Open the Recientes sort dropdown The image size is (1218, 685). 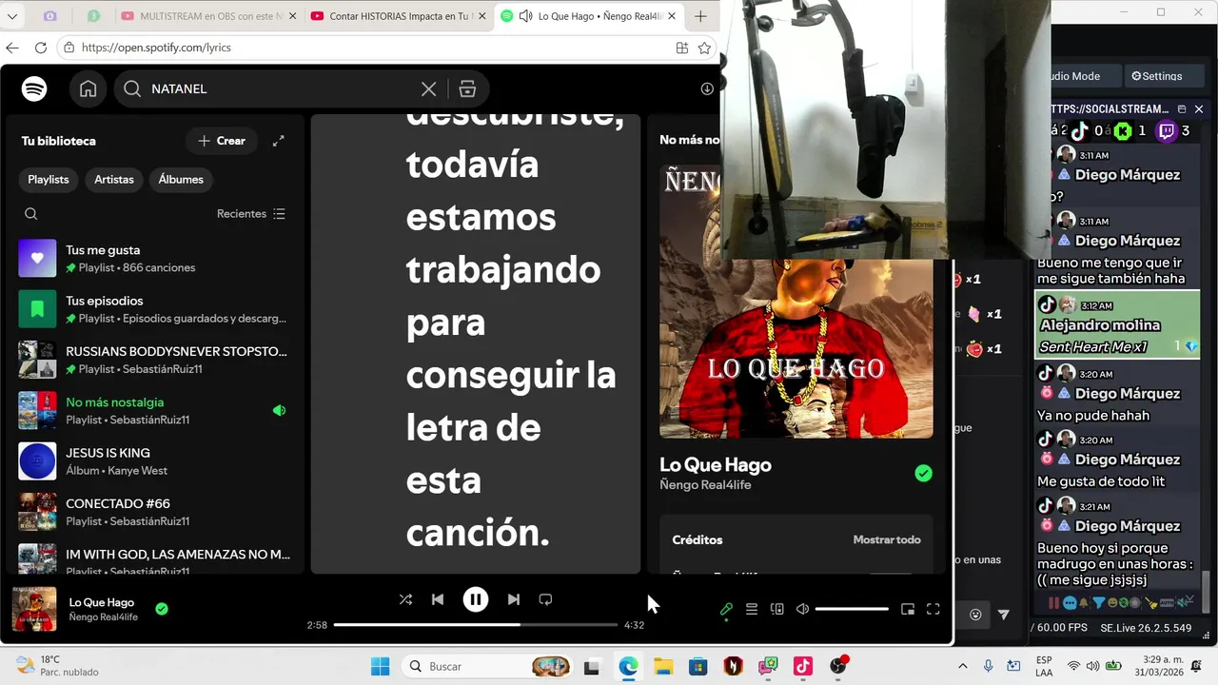coord(251,214)
